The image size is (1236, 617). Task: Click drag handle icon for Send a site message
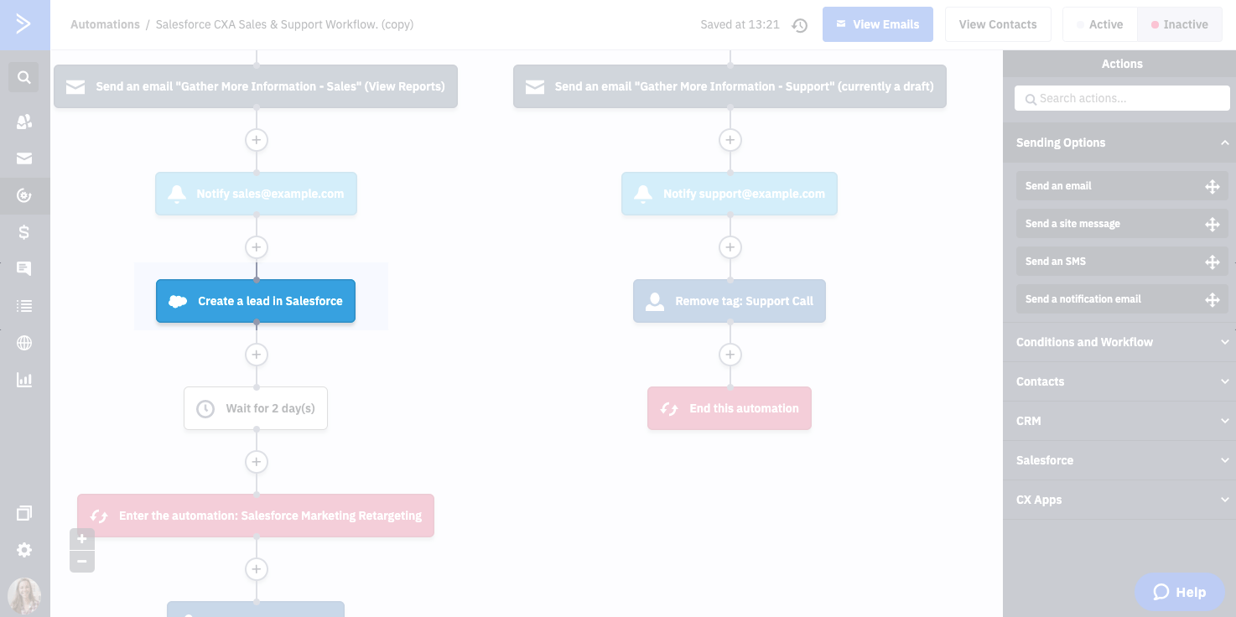pyautogui.click(x=1213, y=224)
